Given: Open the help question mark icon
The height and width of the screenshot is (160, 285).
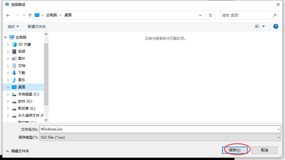Looking at the screenshot, I should tap(276, 26).
